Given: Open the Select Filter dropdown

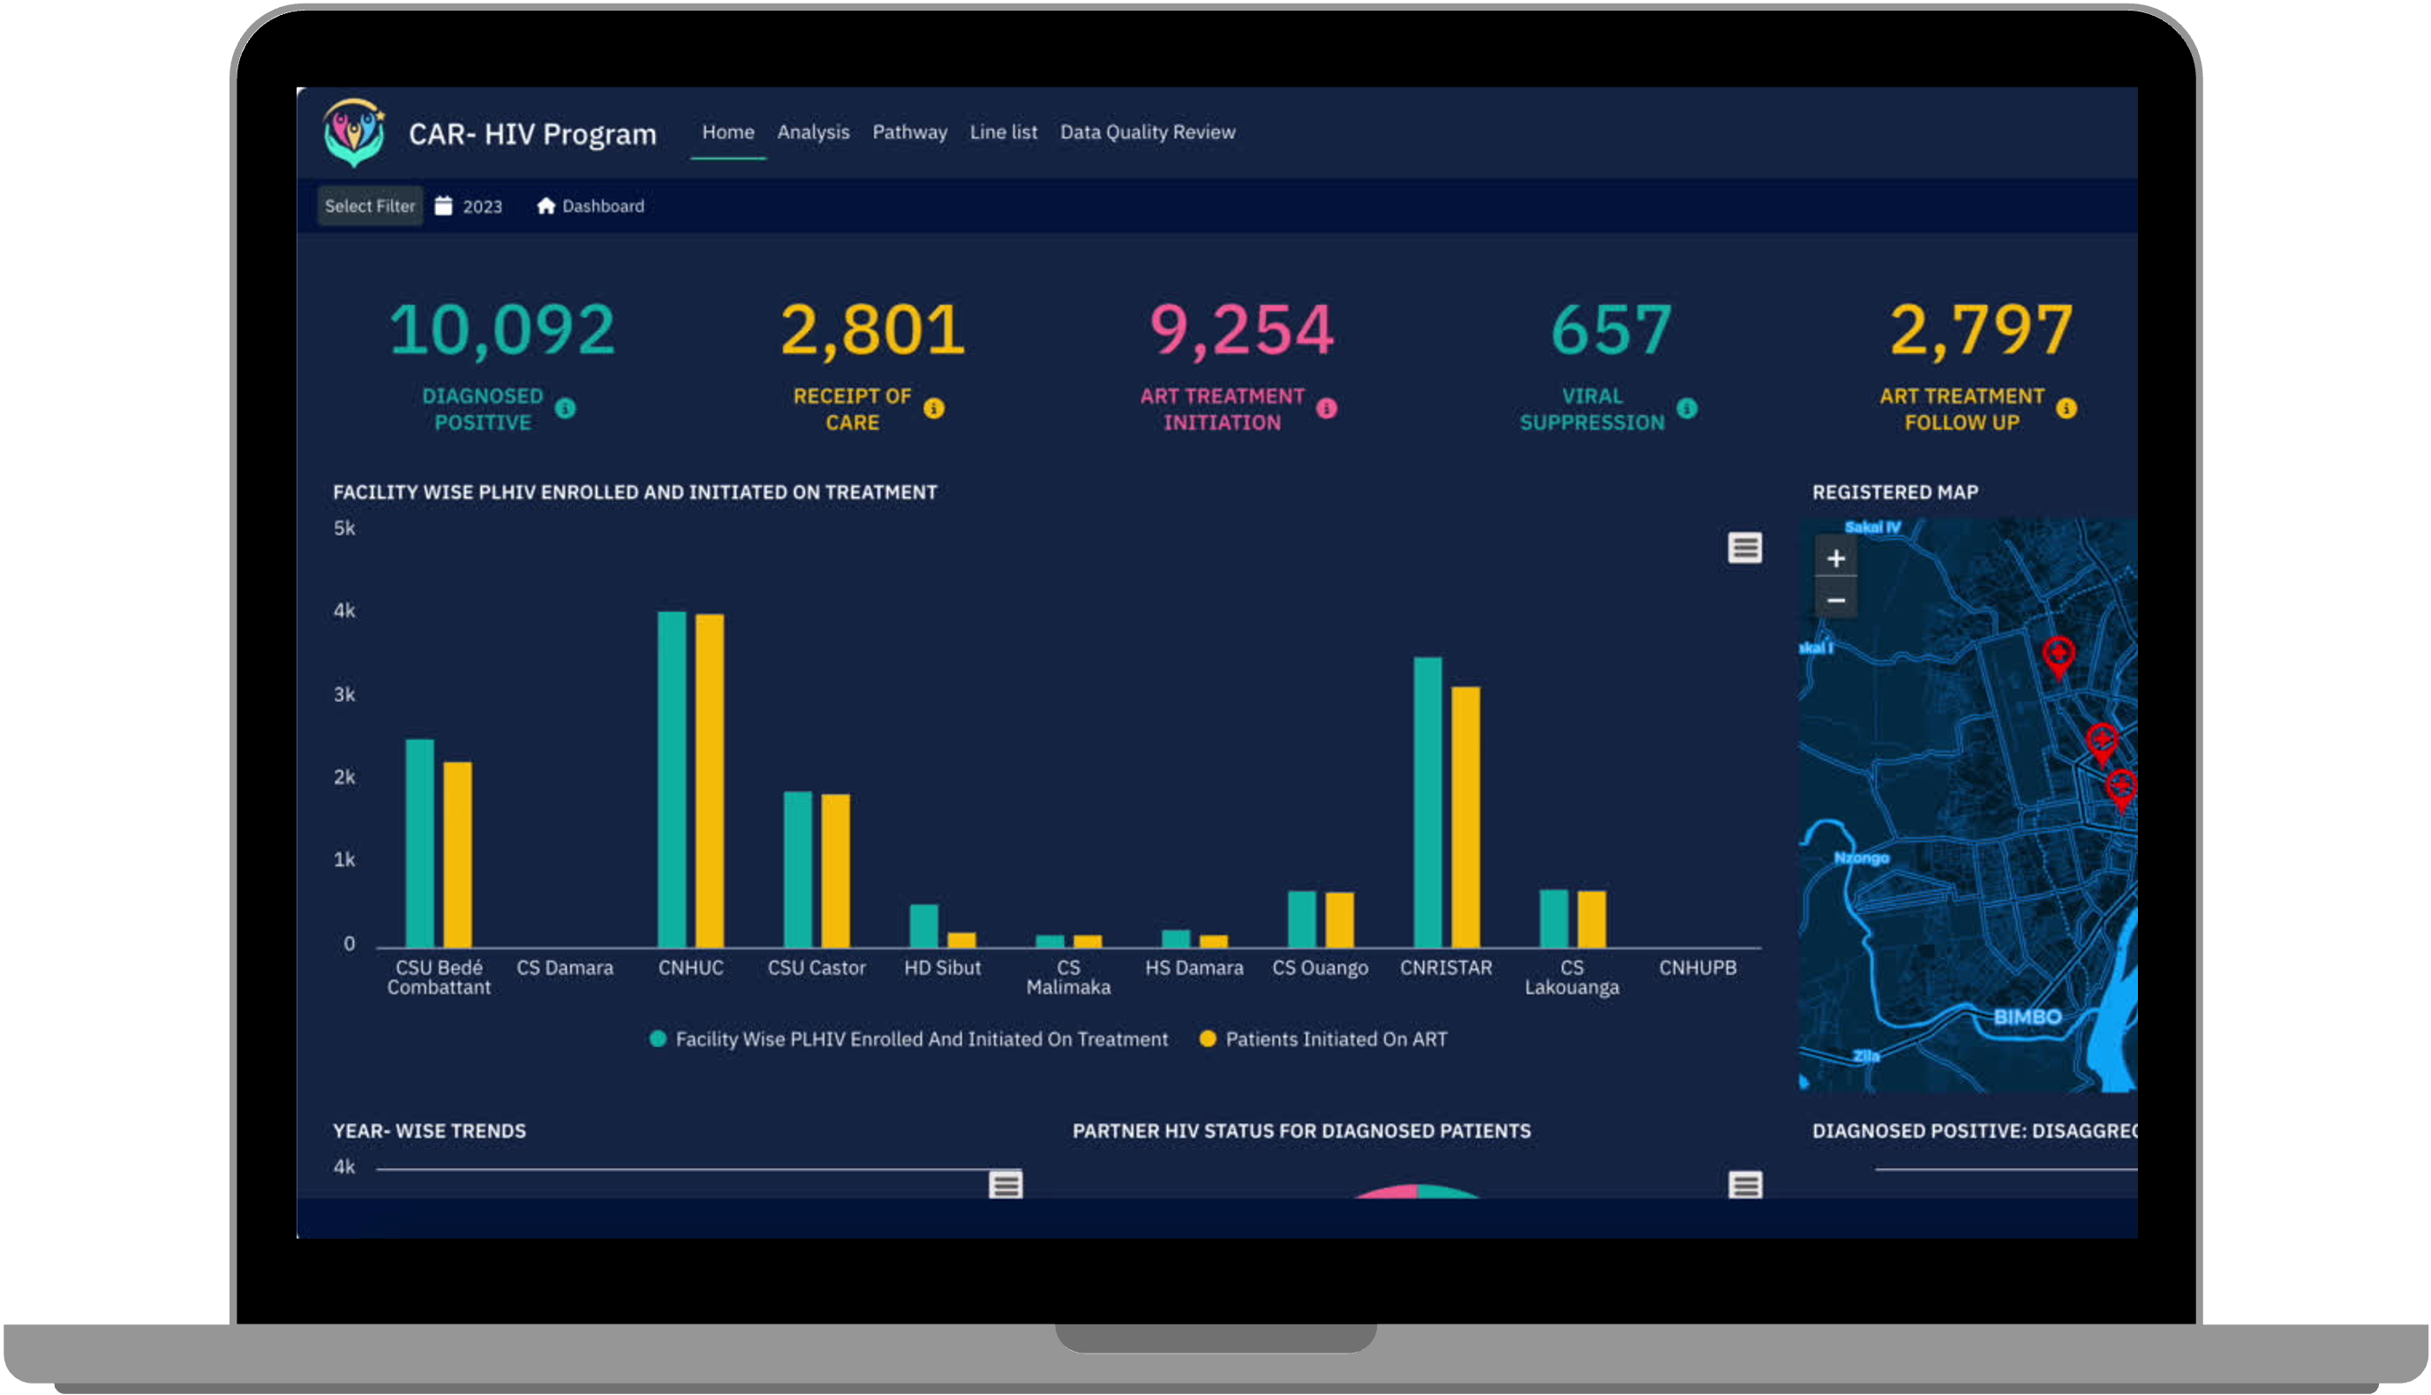Looking at the screenshot, I should pyautogui.click(x=370, y=205).
